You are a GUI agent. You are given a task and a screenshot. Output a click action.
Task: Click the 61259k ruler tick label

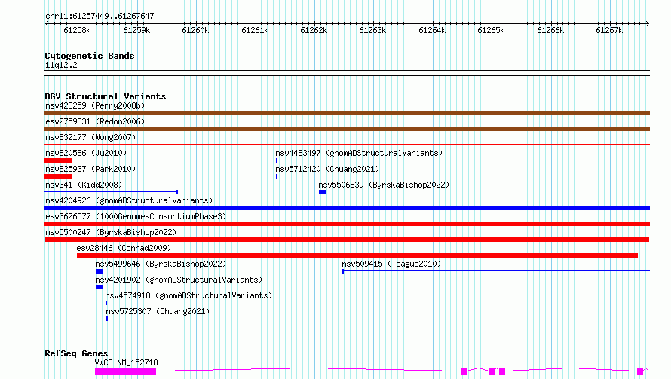[x=136, y=30]
